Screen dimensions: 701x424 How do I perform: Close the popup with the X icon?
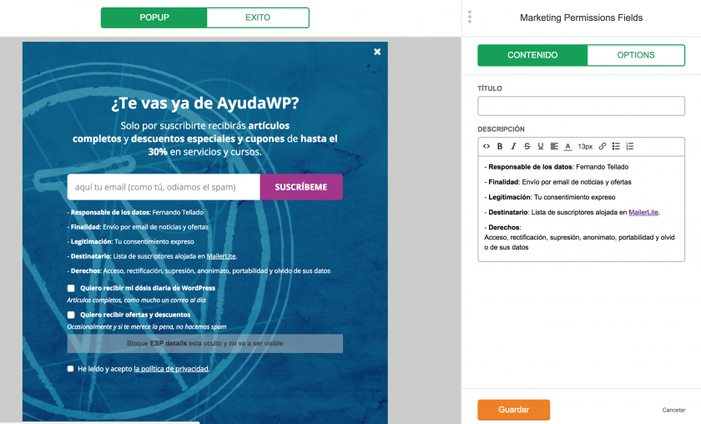pyautogui.click(x=377, y=52)
